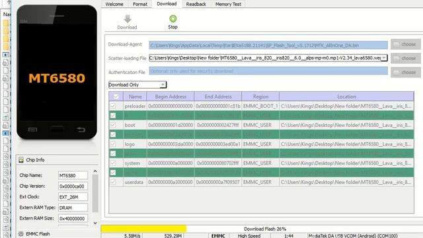Toggle checkbox in green row above userdata

(x=113, y=173)
